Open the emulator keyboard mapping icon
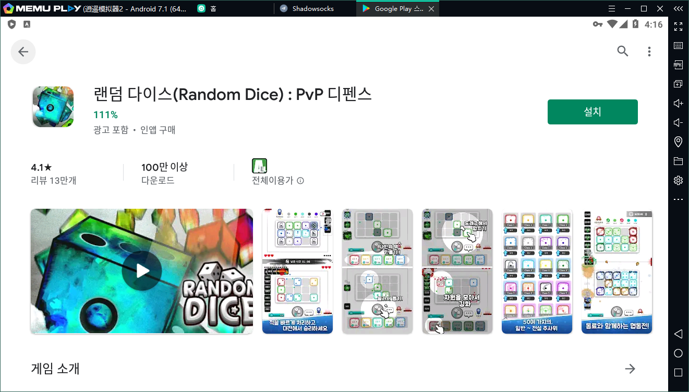The image size is (689, 392). (678, 45)
